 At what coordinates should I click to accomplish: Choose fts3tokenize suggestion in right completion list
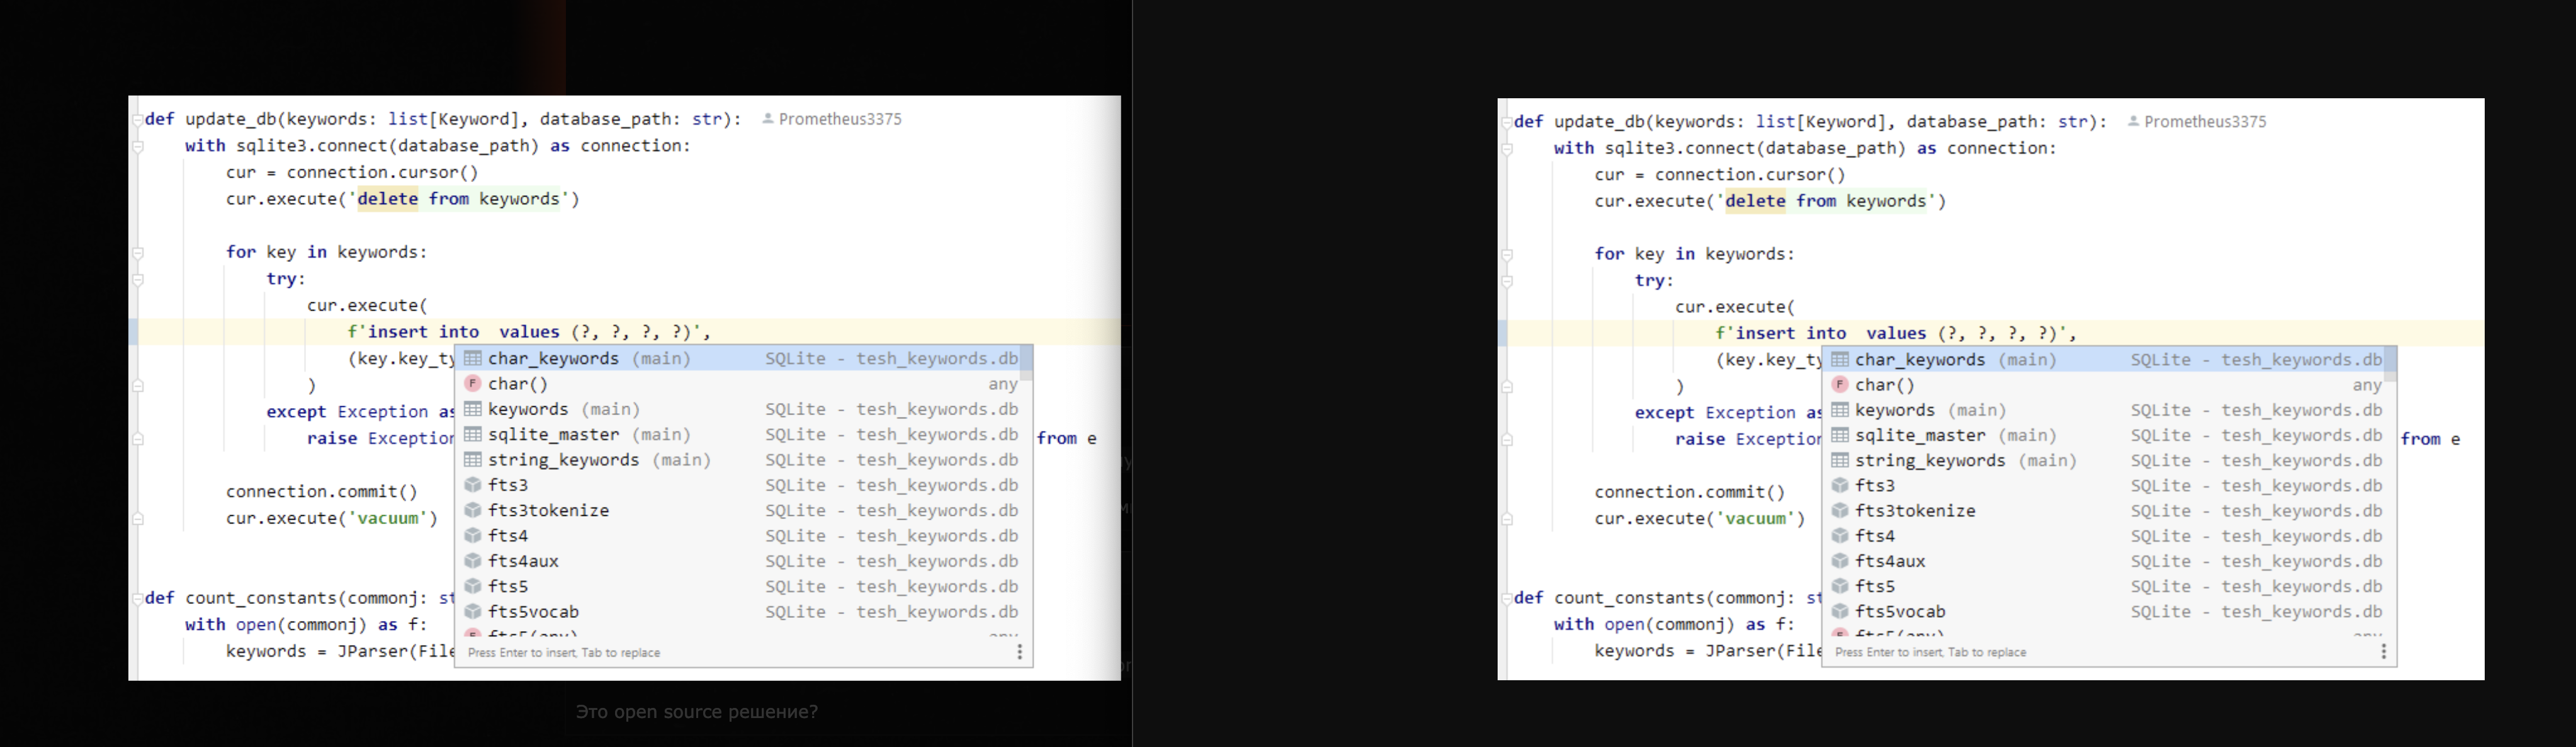coord(1914,511)
